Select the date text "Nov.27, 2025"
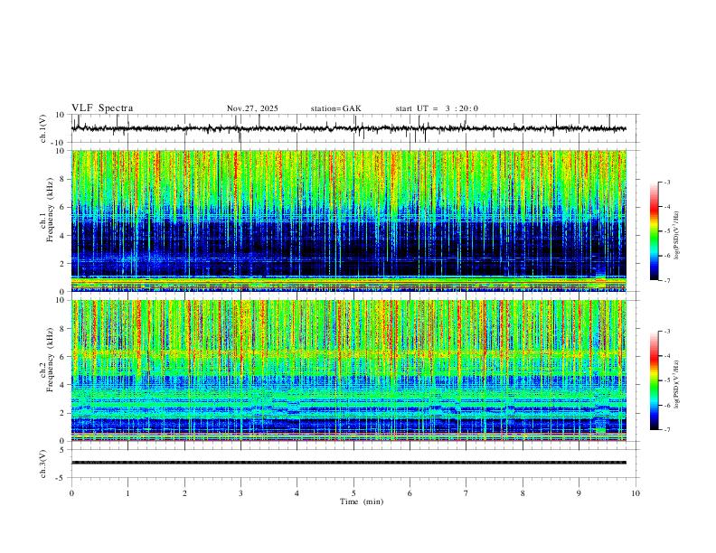This screenshot has height=553, width=716. (x=252, y=108)
